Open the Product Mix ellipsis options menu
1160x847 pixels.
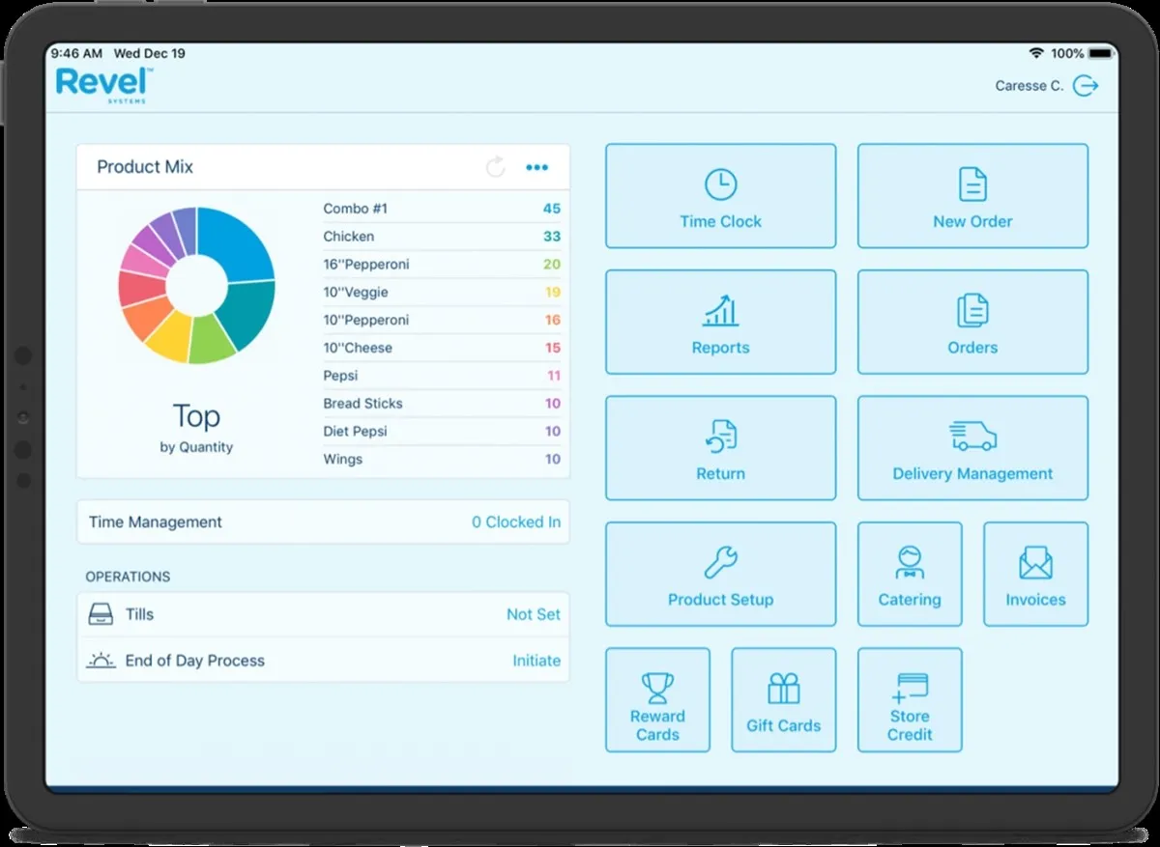coord(537,166)
